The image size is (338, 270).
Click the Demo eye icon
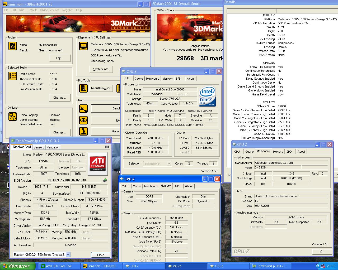pos(83,120)
